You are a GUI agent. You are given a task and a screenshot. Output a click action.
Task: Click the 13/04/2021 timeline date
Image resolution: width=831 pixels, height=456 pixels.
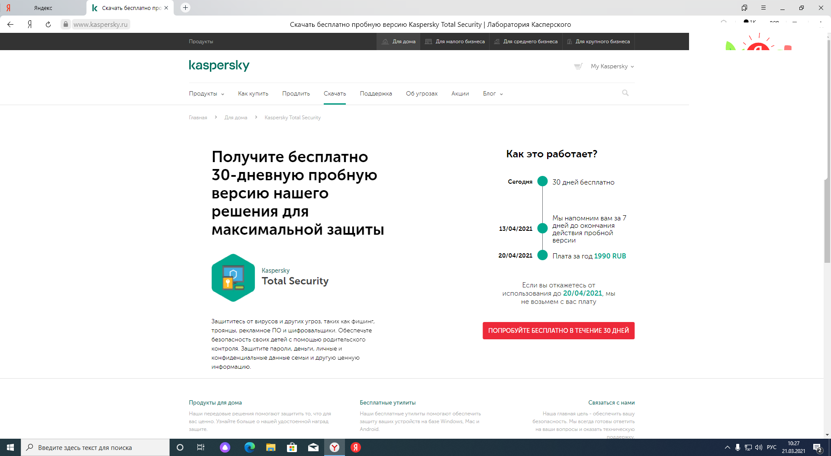point(515,229)
